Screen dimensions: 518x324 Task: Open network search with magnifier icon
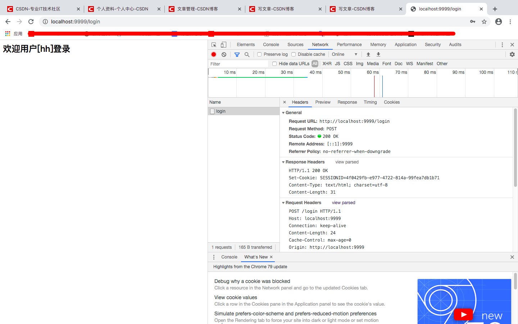tap(247, 54)
